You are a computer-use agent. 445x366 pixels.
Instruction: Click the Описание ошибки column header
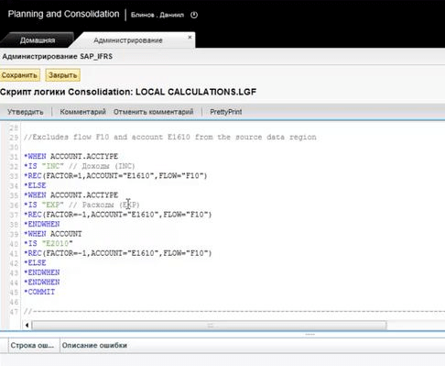point(94,345)
